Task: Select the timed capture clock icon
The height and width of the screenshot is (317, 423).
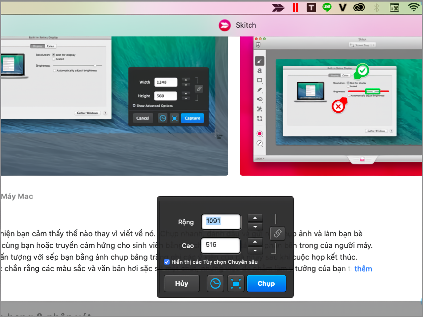Action: [x=215, y=283]
